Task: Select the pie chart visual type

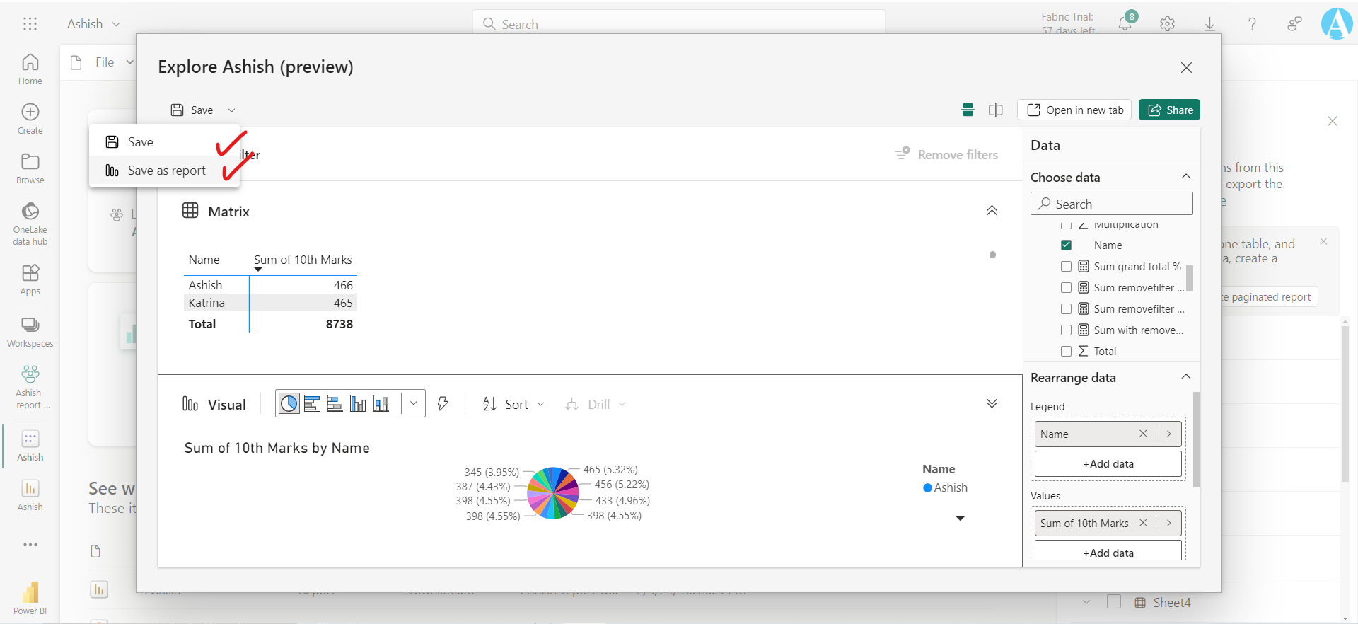Action: (289, 404)
